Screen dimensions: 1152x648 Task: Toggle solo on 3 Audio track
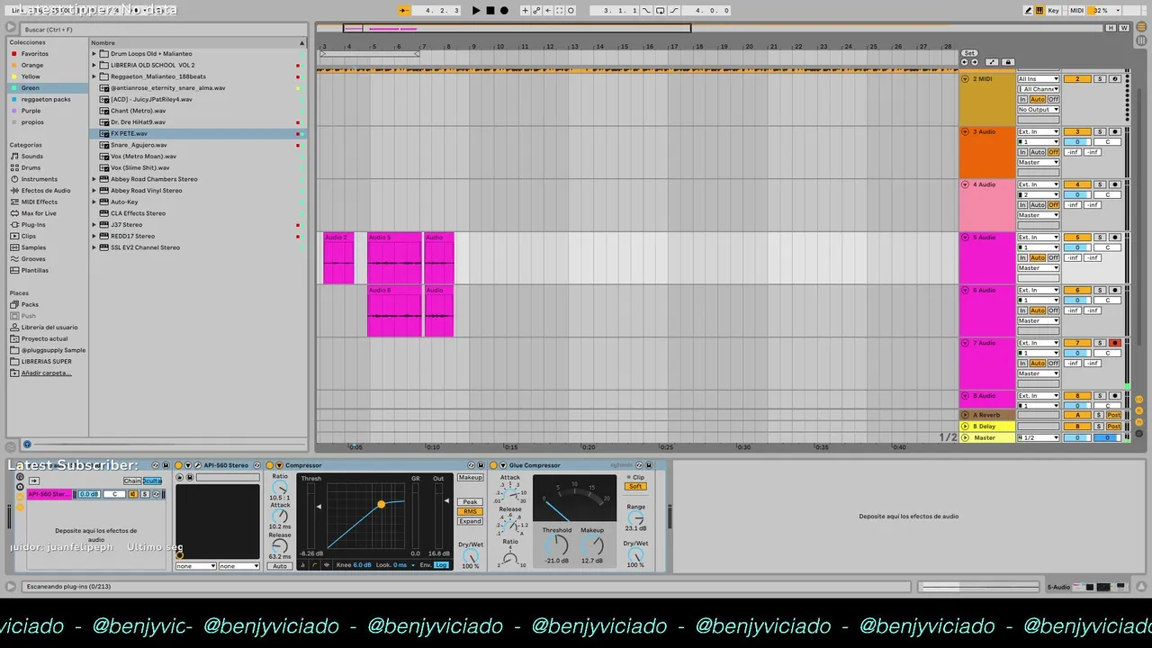[1100, 132]
